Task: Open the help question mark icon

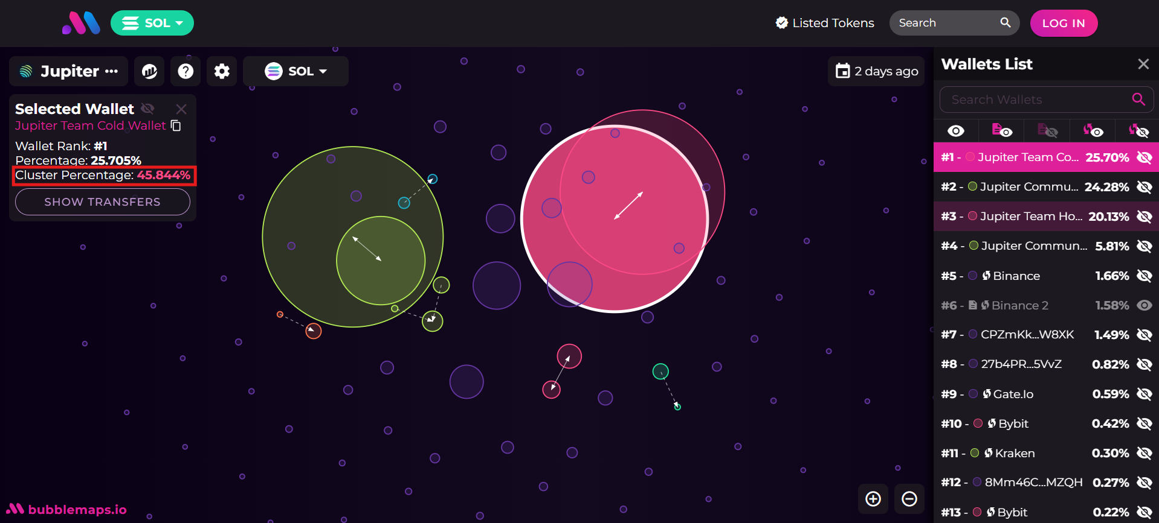Action: point(186,71)
